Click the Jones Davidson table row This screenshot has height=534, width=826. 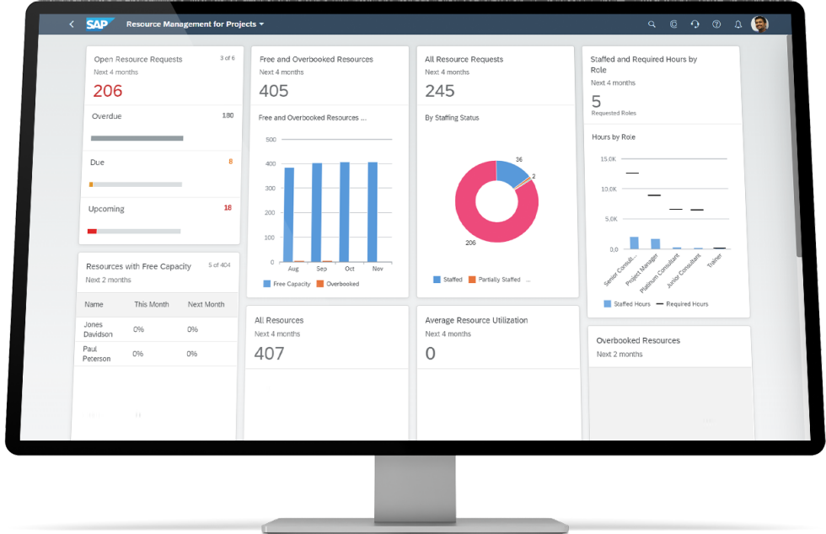click(x=157, y=329)
